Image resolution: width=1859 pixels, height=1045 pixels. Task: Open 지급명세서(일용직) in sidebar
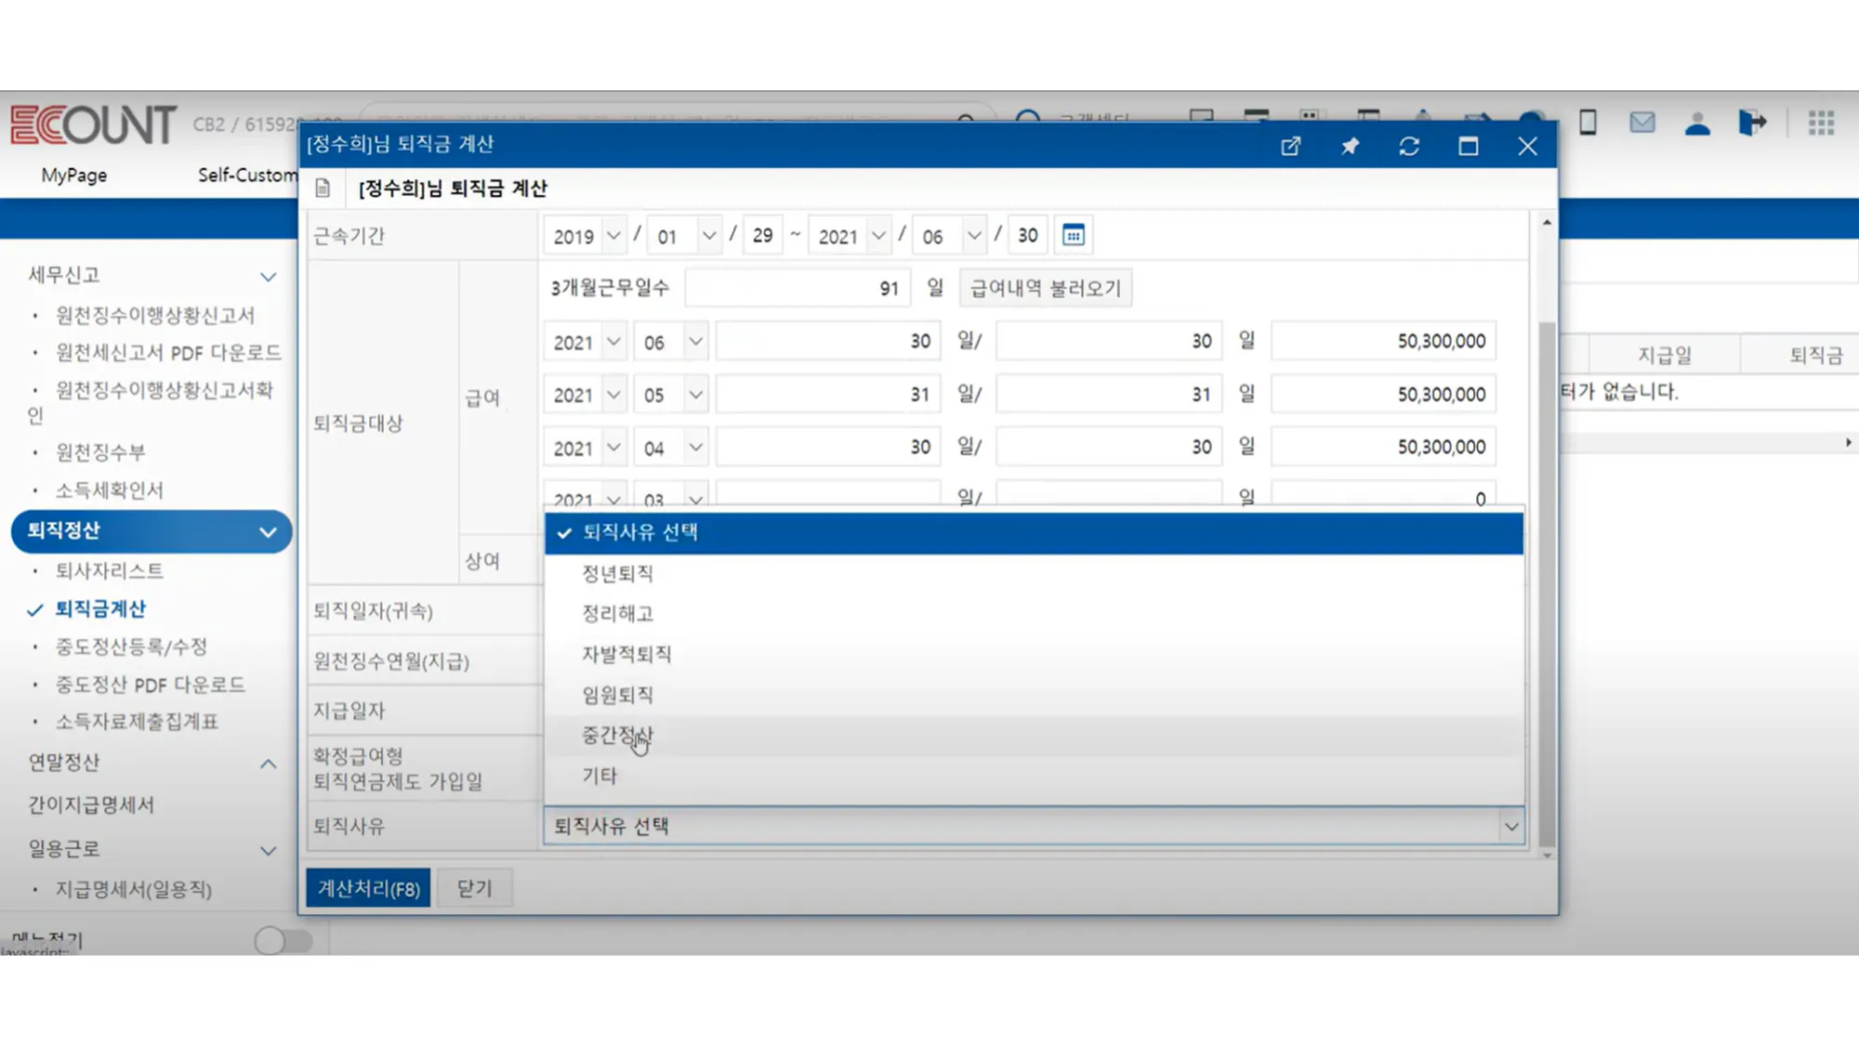click(x=134, y=889)
